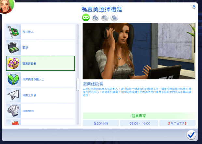This screenshot has height=144, width=202.
Task: Click the career list scrollbar handle
Action: (78, 85)
